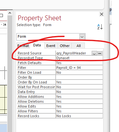Screen dimensions: 119x132
Task: Click the Data Entry property label
Action: [26, 92]
